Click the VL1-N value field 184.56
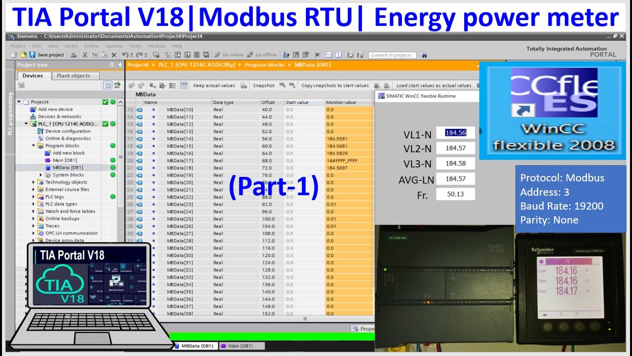The height and width of the screenshot is (356, 632). coord(455,133)
